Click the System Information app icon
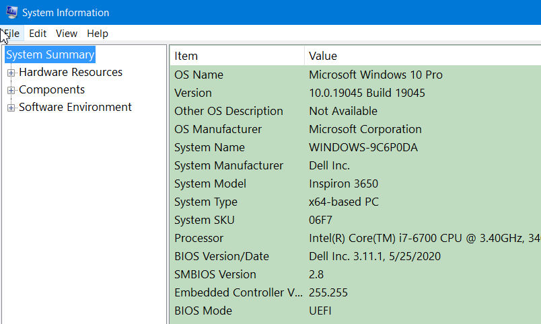 (11, 12)
